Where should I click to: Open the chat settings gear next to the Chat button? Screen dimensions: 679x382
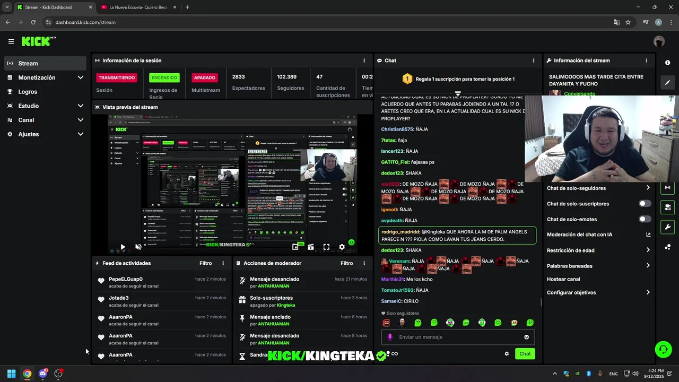coord(507,354)
